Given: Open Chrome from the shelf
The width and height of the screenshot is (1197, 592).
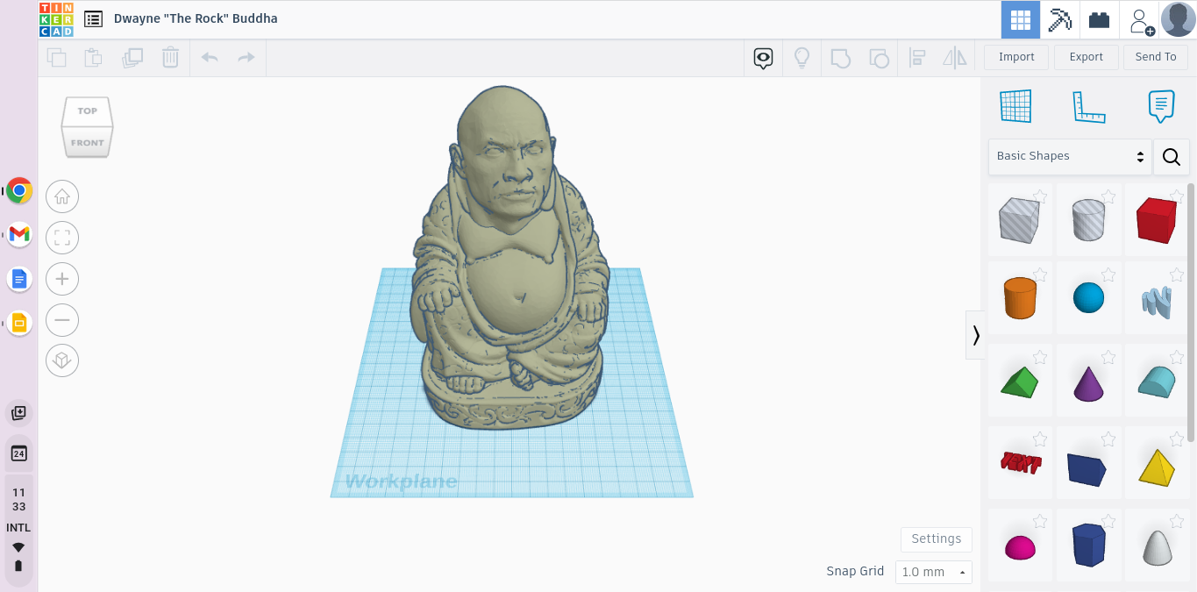Looking at the screenshot, I should 19,190.
